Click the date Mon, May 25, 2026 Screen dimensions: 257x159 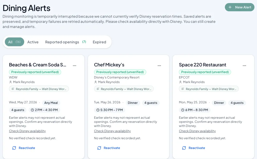(x=193, y=102)
